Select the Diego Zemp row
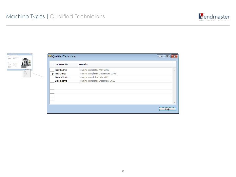The height and width of the screenshot is (177, 236). (x=111, y=81)
